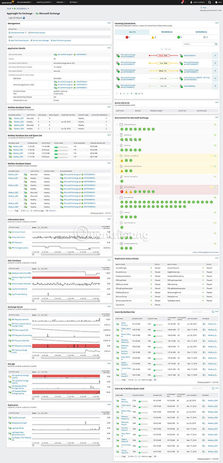The image size is (223, 463).
Task: Filter connections by unknown gray status
Action: (206, 38)
